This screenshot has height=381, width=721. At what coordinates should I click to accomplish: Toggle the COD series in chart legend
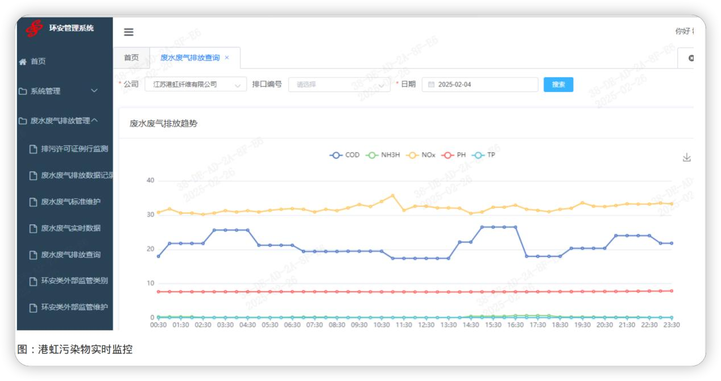tap(344, 155)
